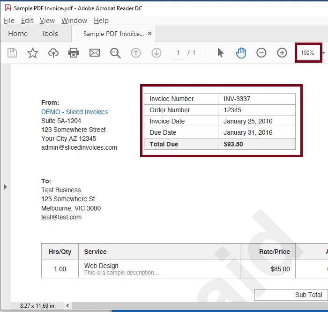Expand the left navigation pane
This screenshot has width=328, height=312.
[x=6, y=187]
